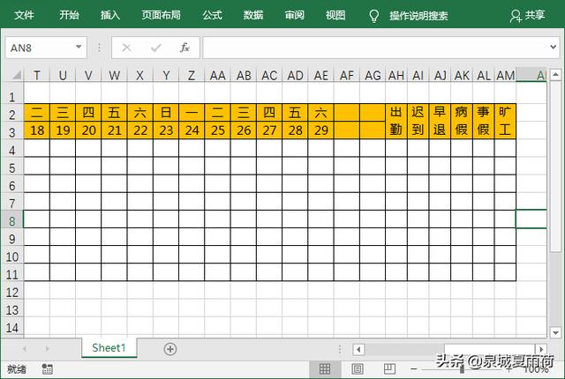This screenshot has width=565, height=379.
Task: Open the 文件 (File) menu
Action: [x=24, y=15]
